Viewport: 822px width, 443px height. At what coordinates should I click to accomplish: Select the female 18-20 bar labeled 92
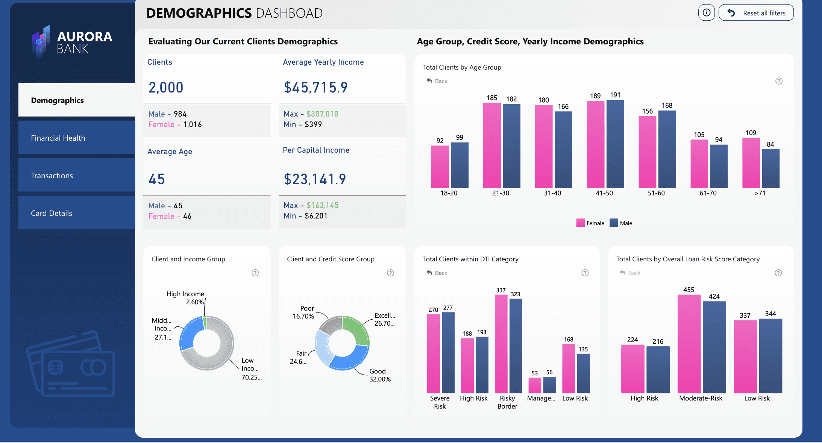click(x=440, y=167)
